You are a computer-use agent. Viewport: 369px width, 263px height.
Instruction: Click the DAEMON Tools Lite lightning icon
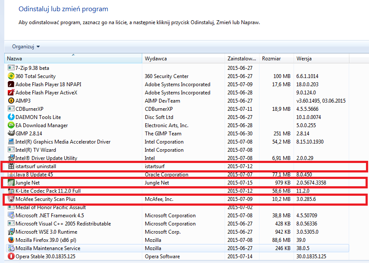tap(11, 117)
